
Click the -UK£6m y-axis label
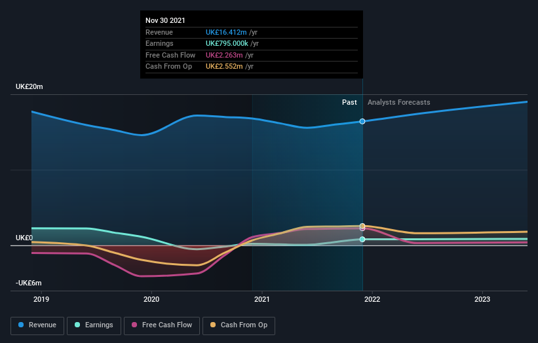click(28, 283)
